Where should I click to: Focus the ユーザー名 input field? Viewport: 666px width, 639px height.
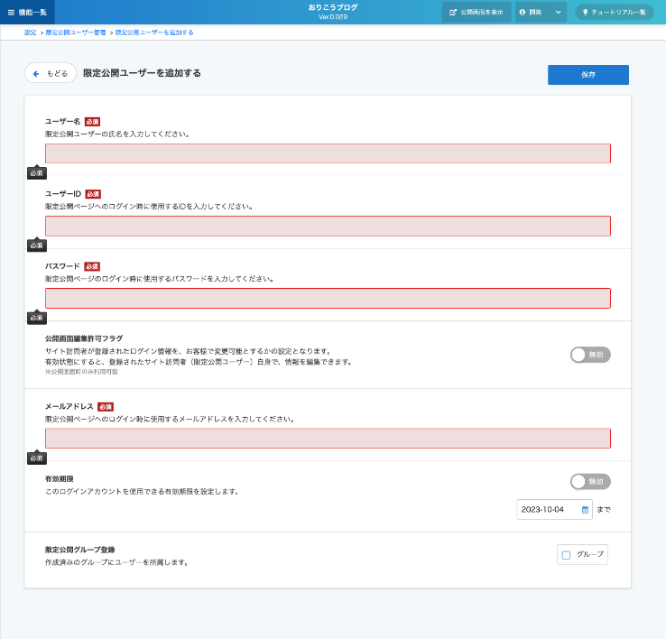[328, 153]
